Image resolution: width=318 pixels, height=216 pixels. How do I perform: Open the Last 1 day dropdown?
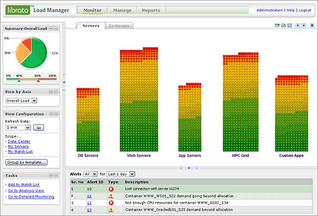click(x=120, y=174)
